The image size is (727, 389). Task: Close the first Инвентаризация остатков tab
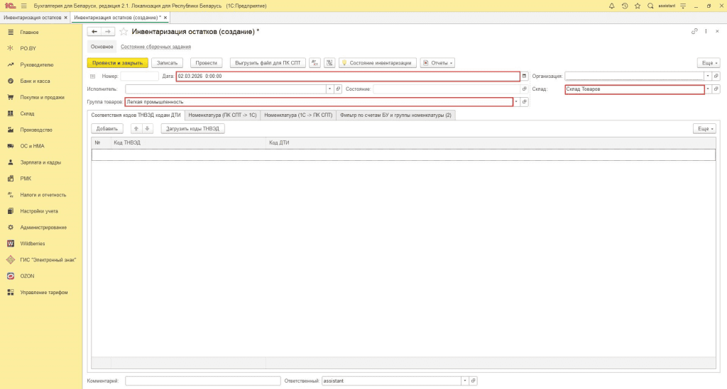pyautogui.click(x=66, y=17)
